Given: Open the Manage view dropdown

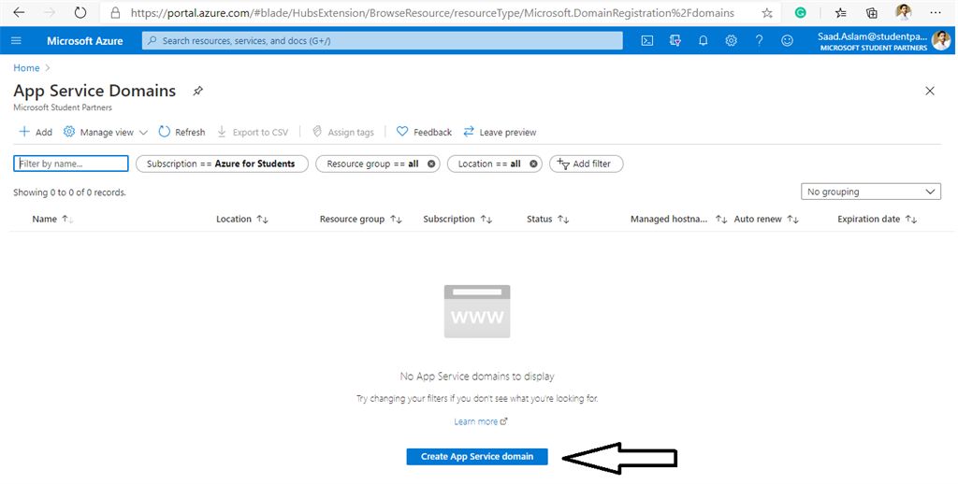Looking at the screenshot, I should click(x=106, y=132).
